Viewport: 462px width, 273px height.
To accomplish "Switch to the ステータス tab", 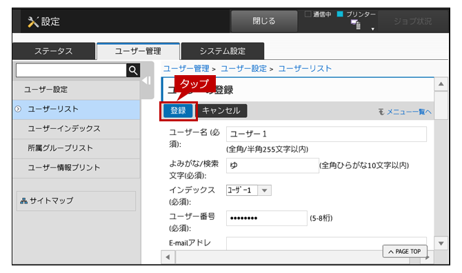I will coord(54,51).
